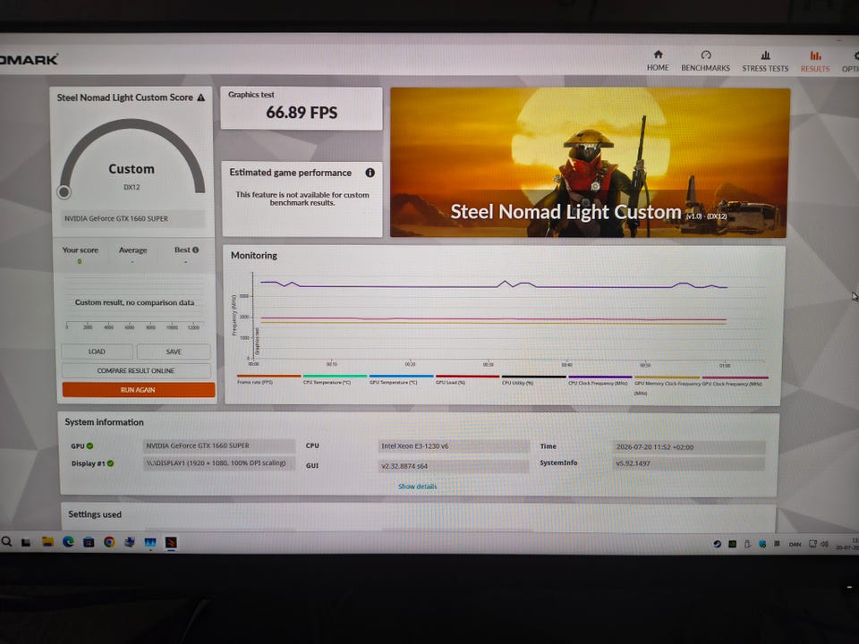Open Windows taskbar search
This screenshot has height=644, width=859.
pyautogui.click(x=6, y=542)
